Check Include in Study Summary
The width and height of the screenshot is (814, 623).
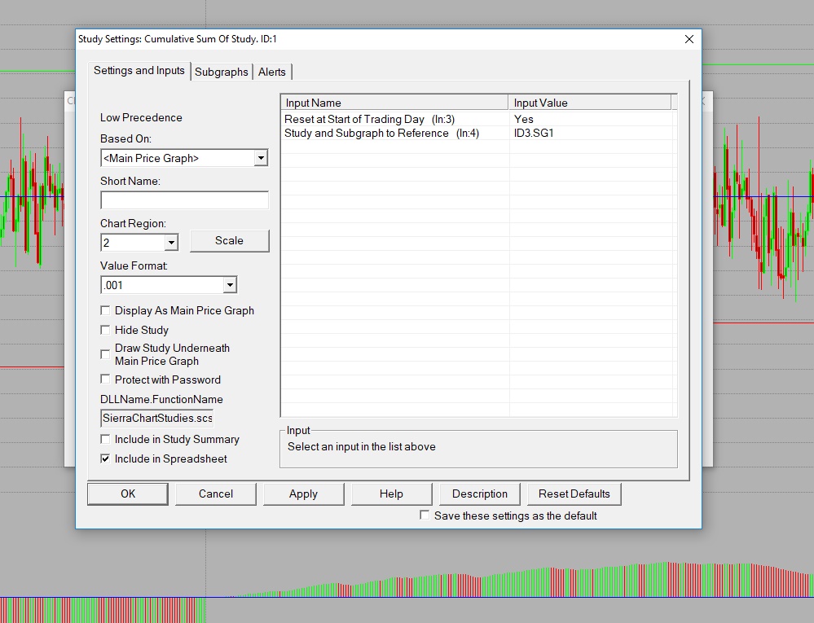(x=105, y=440)
